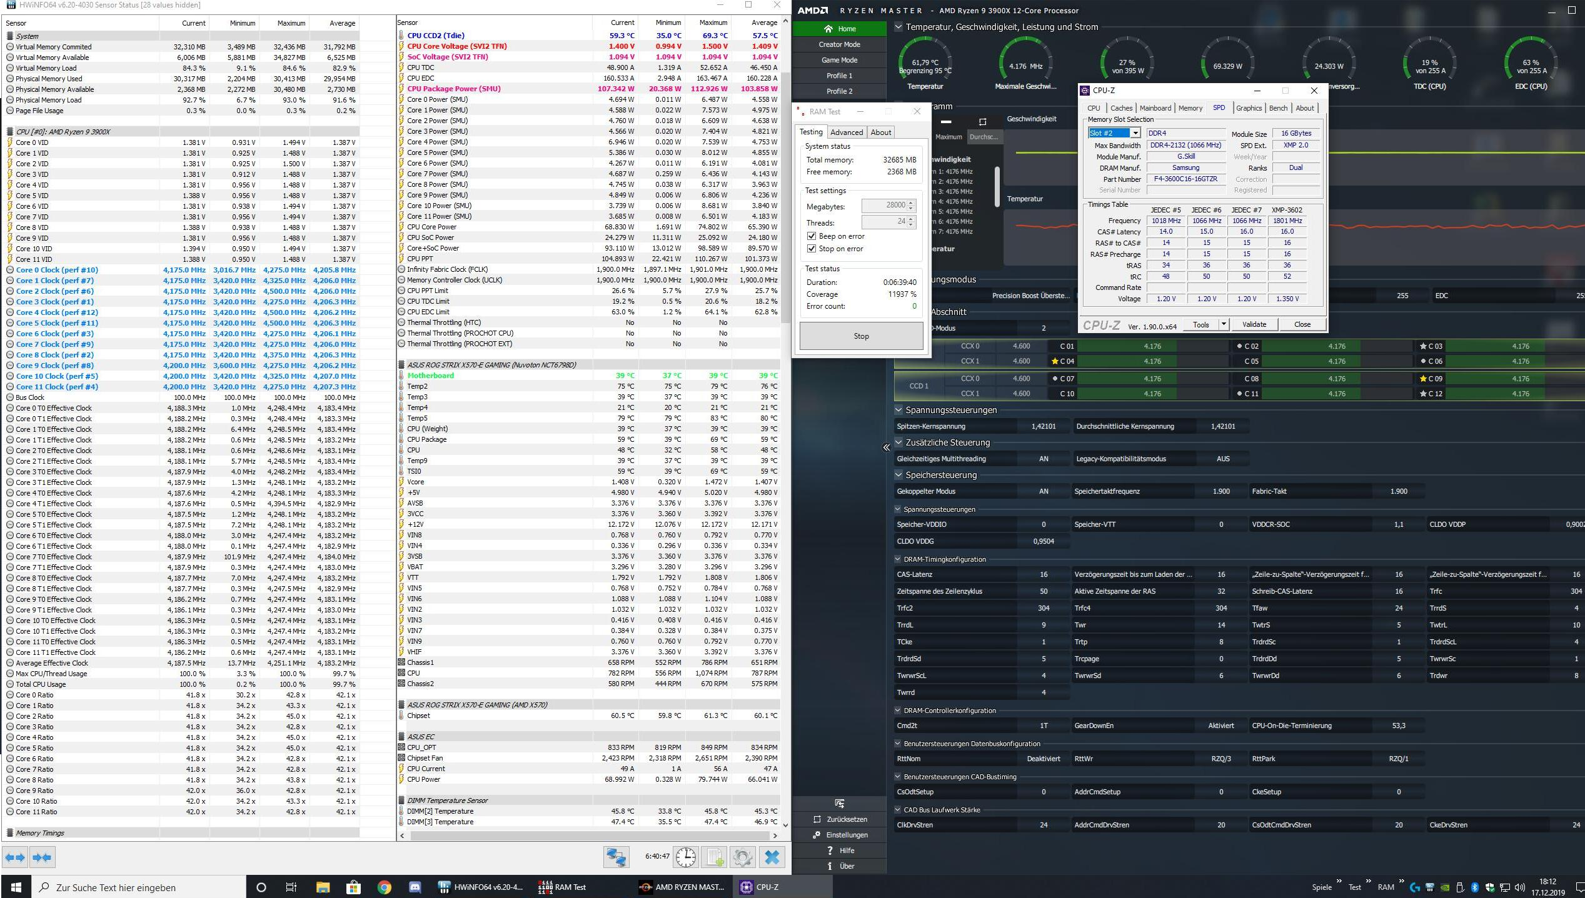1585x898 pixels.
Task: Reset sensor timer with clock icon
Action: tap(685, 857)
